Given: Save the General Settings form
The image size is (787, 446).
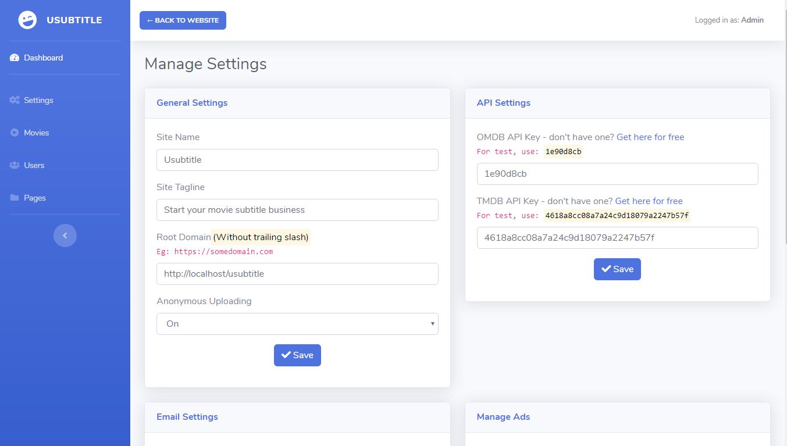Looking at the screenshot, I should (297, 355).
